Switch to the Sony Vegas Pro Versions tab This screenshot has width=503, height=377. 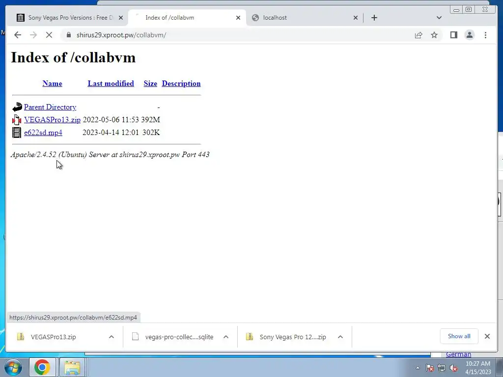click(70, 18)
